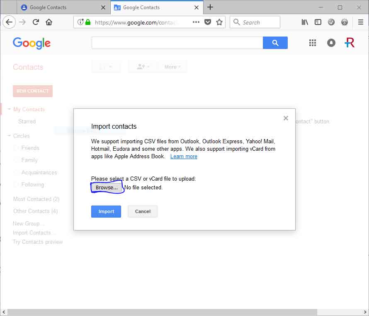Open the More dropdown
The height and width of the screenshot is (316, 369).
[172, 67]
